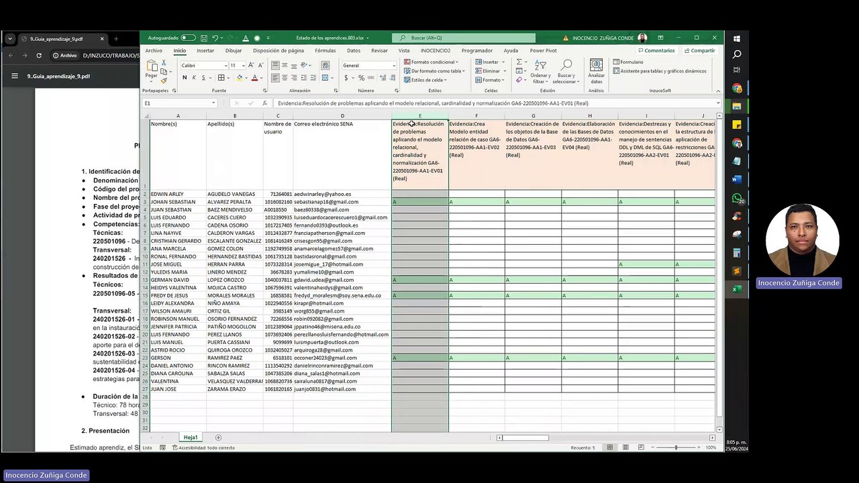Open Analizar datos
Viewport: 859px width, 483px height.
(596, 72)
